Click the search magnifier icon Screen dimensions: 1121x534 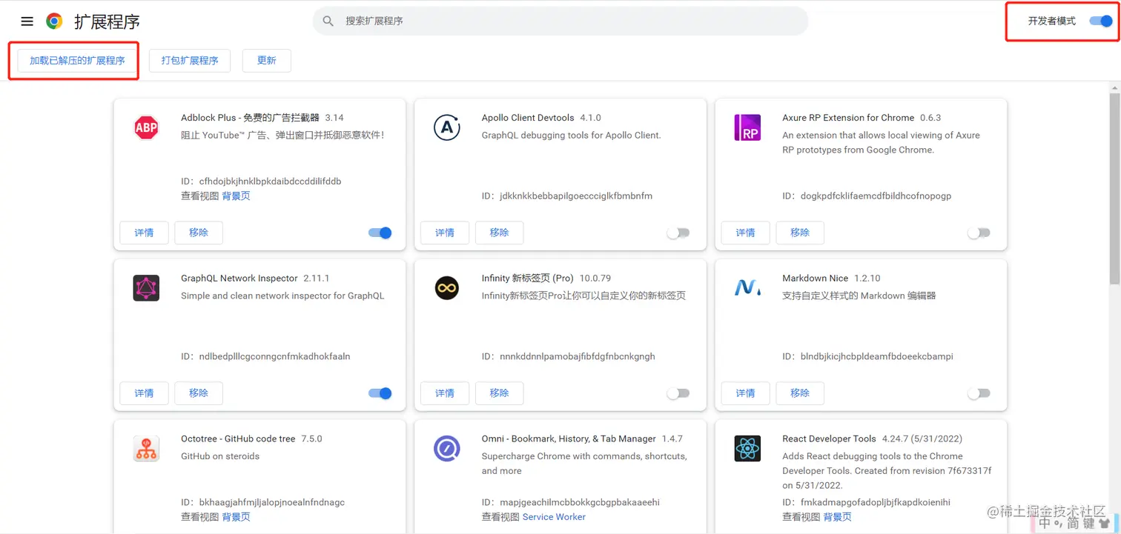point(328,21)
